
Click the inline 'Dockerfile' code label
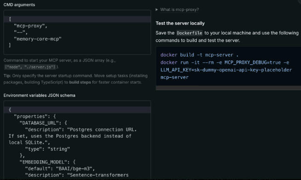tap(189, 33)
